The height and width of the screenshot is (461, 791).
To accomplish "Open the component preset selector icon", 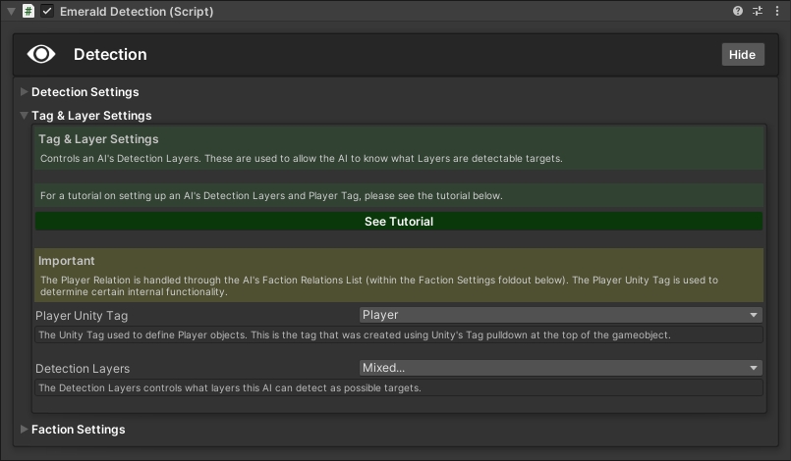I will [x=758, y=12].
